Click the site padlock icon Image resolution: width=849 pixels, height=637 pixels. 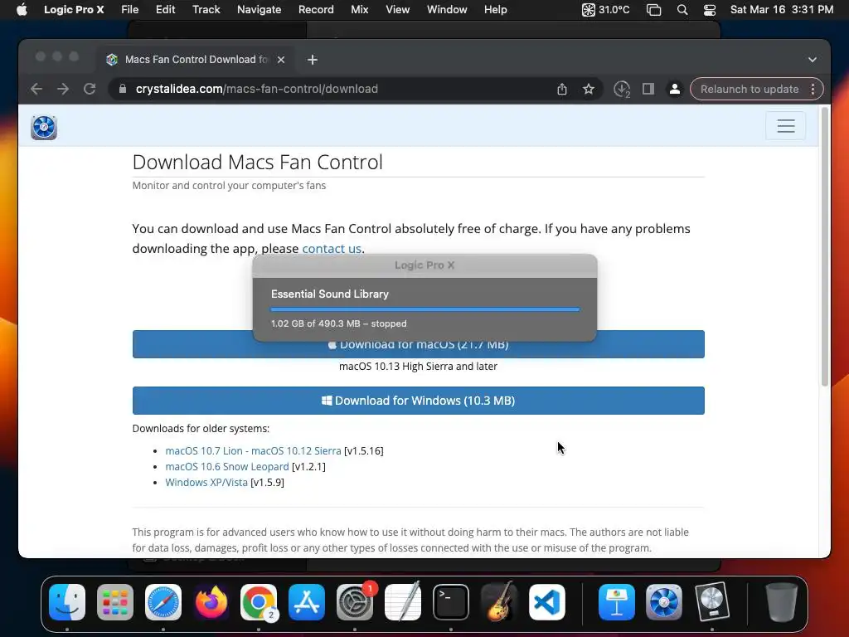123,89
